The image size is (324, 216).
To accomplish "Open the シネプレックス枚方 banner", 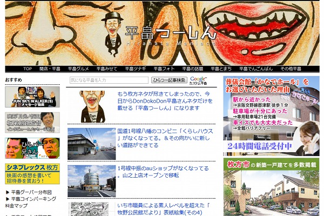I will [x=32, y=174].
